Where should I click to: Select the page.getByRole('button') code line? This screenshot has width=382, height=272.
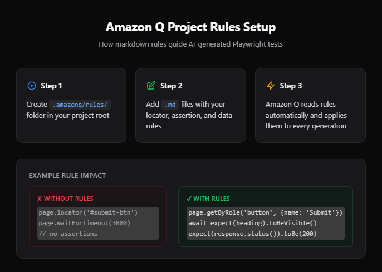[265, 212]
